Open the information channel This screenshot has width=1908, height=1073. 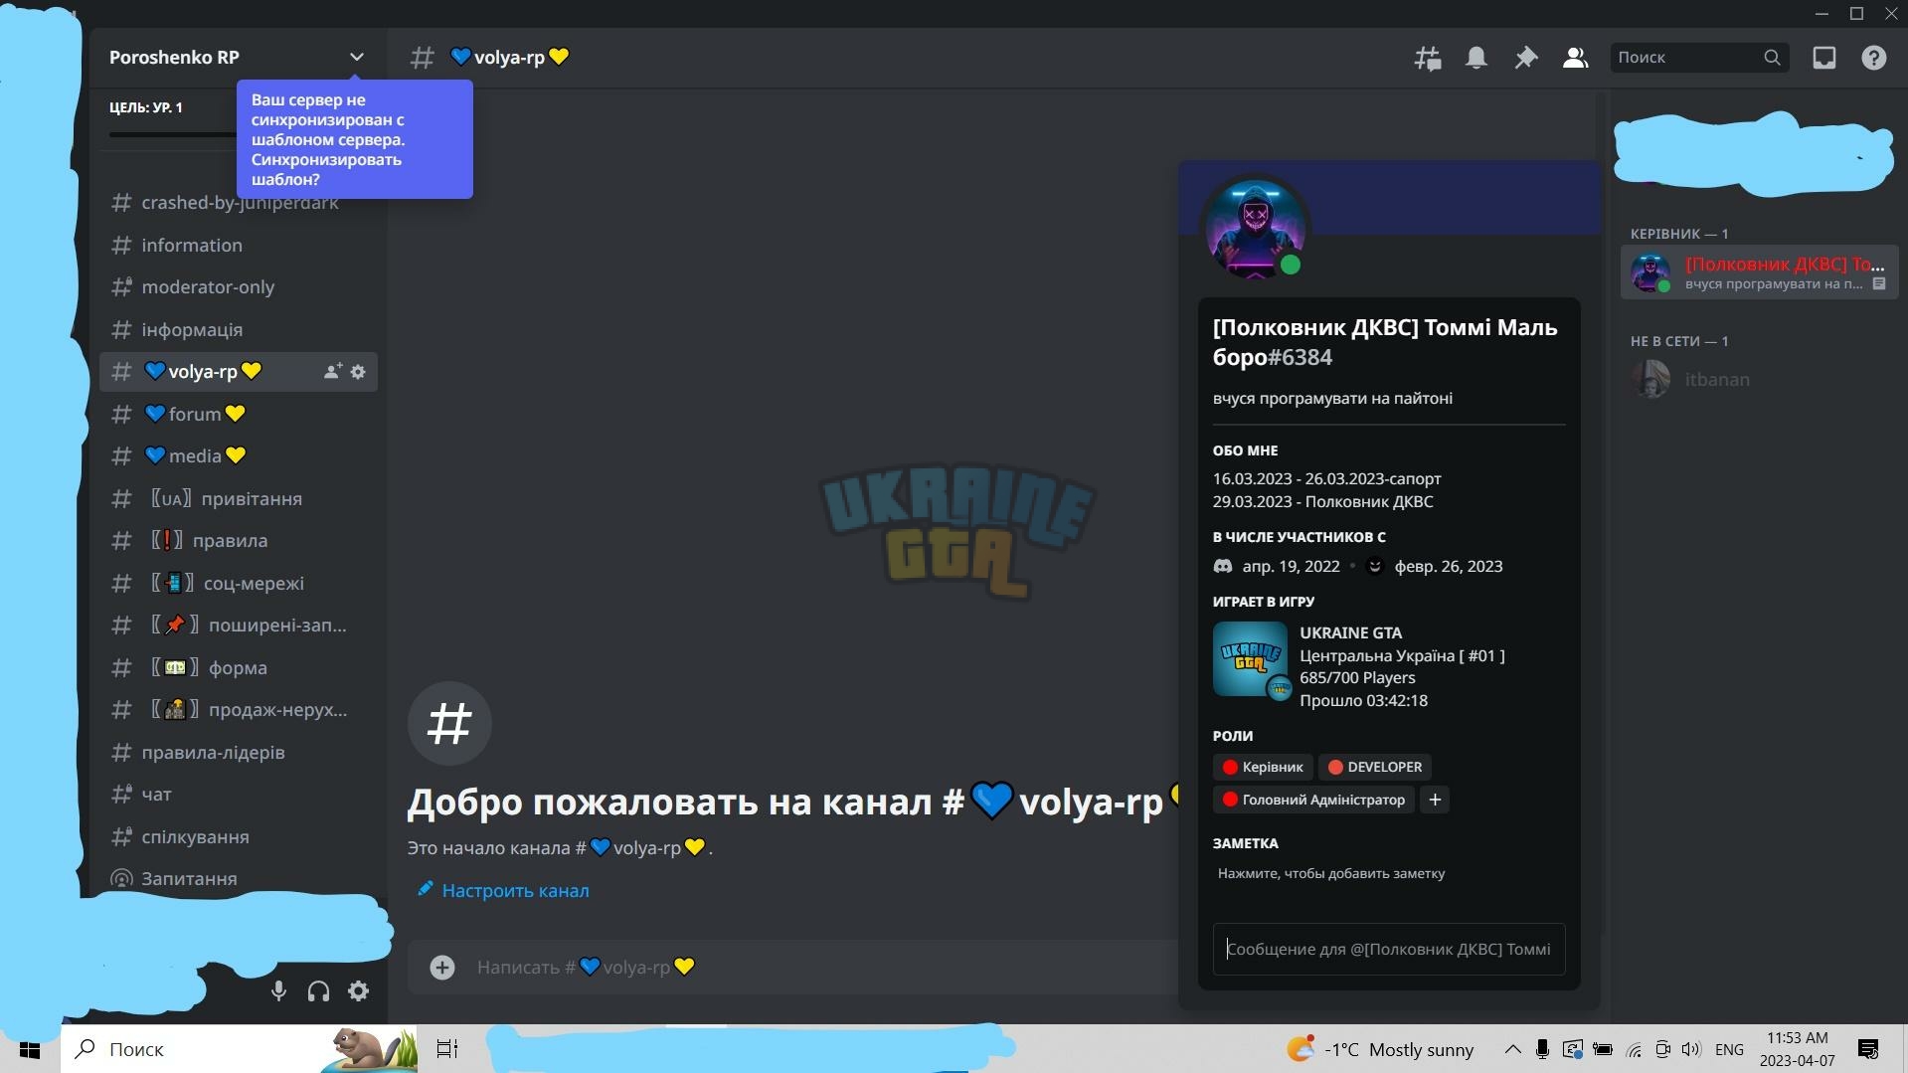239,245
